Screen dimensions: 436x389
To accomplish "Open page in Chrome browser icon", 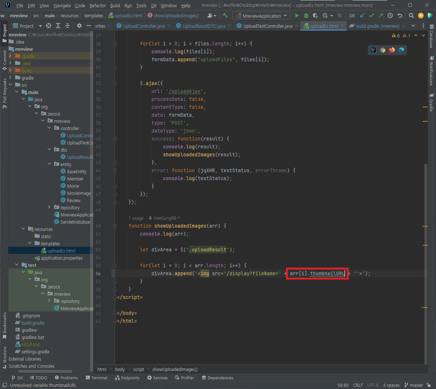I will 383,50.
